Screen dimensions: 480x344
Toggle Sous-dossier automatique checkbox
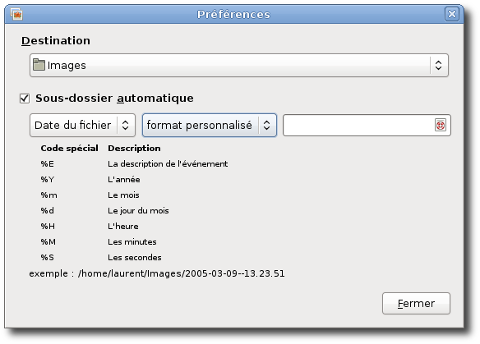point(25,99)
